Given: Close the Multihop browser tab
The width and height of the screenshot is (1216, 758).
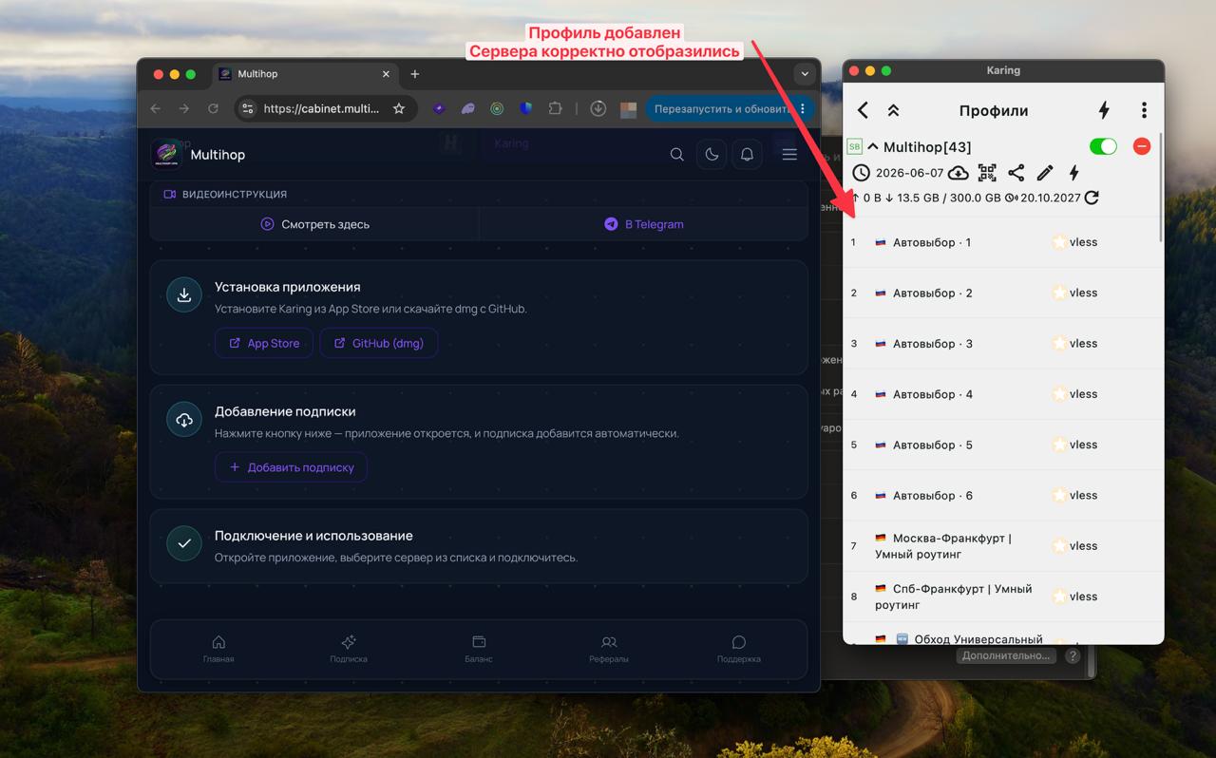Looking at the screenshot, I should [386, 74].
